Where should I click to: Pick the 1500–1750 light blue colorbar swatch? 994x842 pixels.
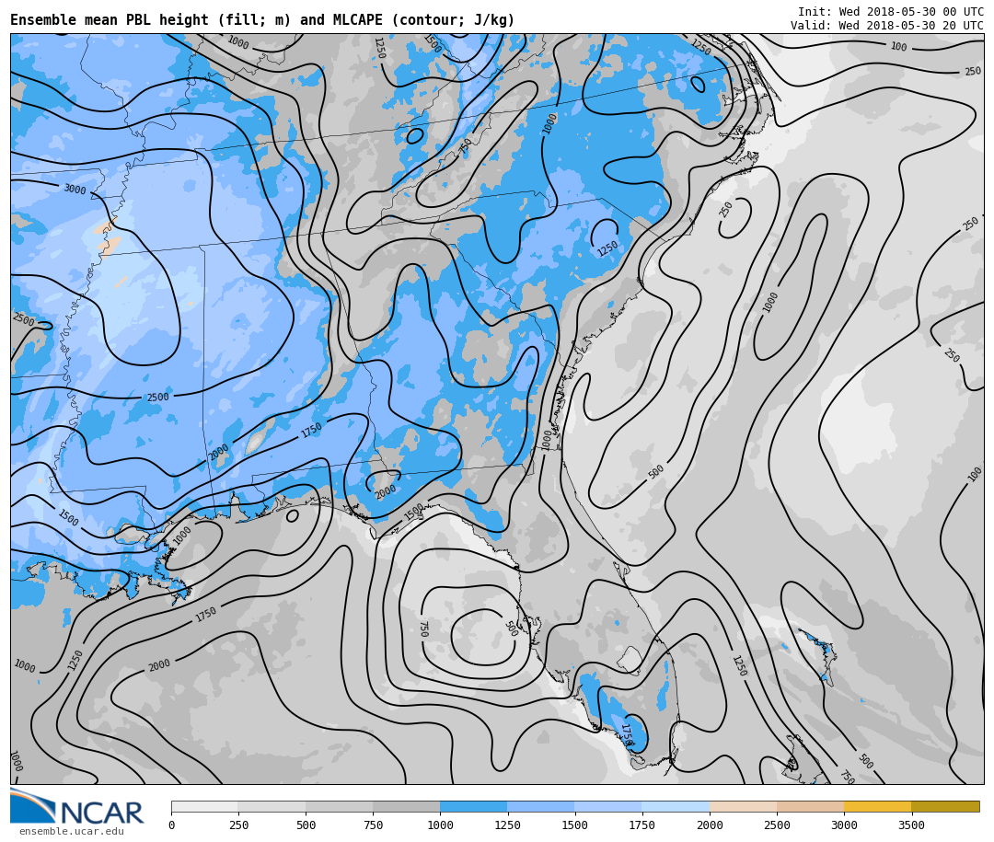tap(608, 806)
